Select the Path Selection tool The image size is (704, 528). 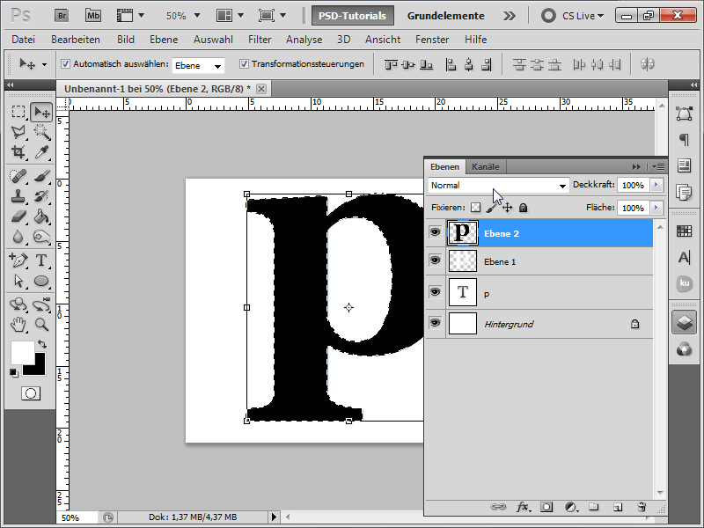[x=18, y=281]
